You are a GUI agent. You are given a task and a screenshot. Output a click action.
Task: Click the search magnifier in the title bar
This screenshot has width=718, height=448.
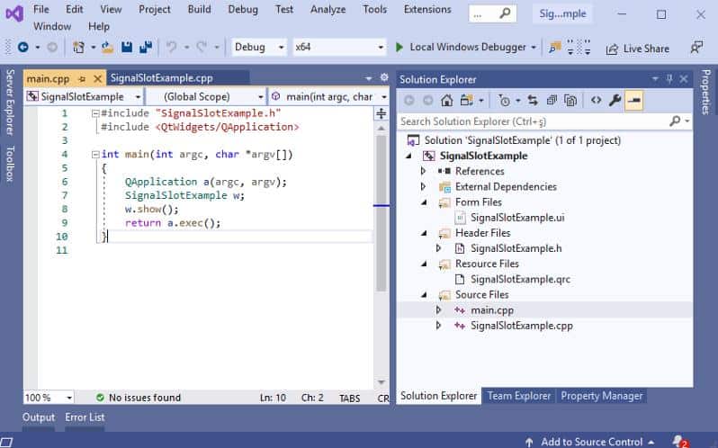click(505, 13)
